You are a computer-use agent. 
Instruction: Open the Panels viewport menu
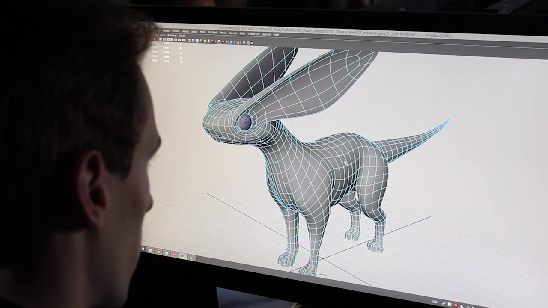click(x=182, y=36)
